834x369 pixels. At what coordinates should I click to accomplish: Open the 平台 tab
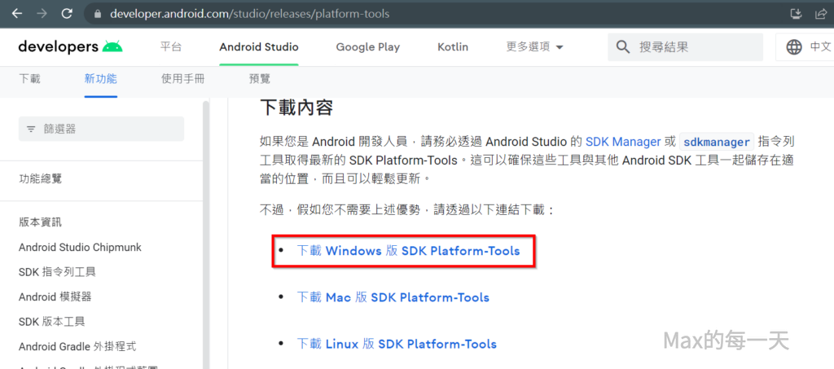pyautogui.click(x=171, y=46)
